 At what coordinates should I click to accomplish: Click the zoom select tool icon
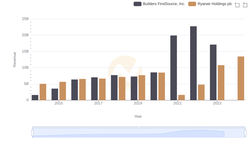[x=237, y=5]
